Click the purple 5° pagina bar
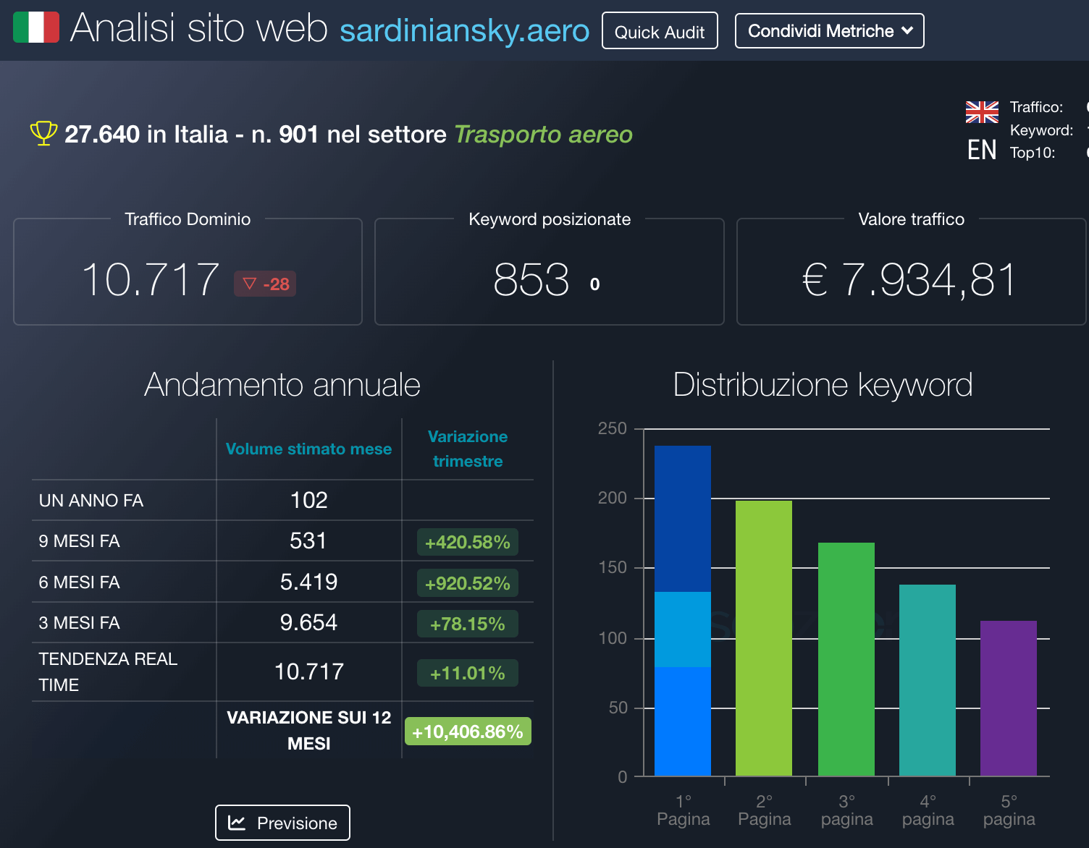1089x848 pixels. (x=1009, y=698)
